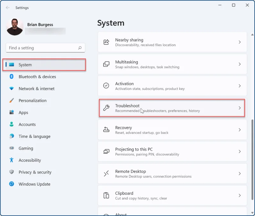Click the System monitor icon in sidebar
This screenshot has height=216, width=255.
[x=11, y=65]
